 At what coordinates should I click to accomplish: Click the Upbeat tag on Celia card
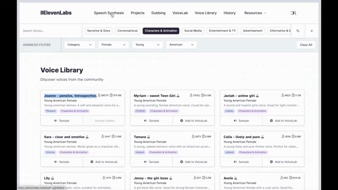tap(230, 152)
